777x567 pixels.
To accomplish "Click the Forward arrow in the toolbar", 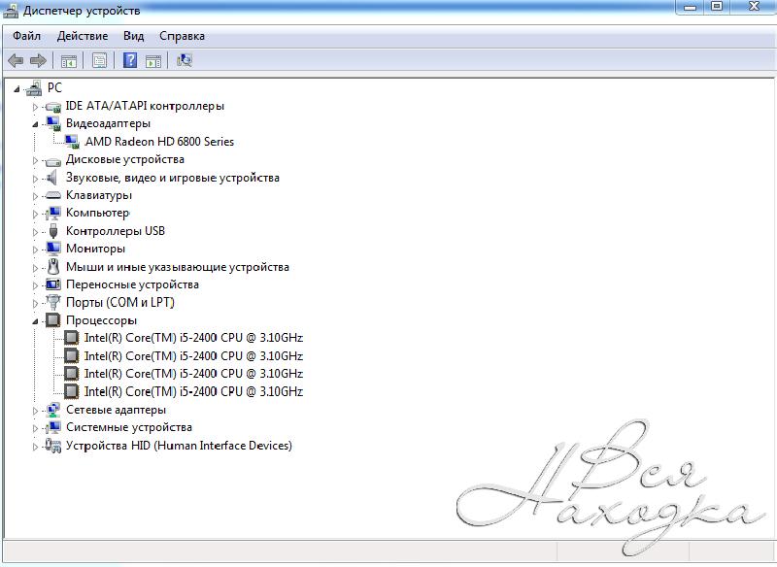I will (x=38, y=60).
